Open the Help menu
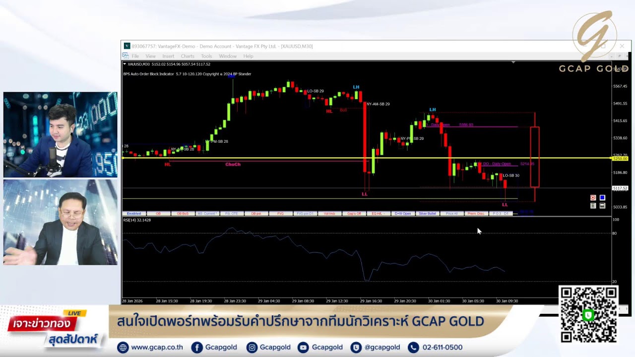This screenshot has width=635, height=357. pyautogui.click(x=248, y=56)
